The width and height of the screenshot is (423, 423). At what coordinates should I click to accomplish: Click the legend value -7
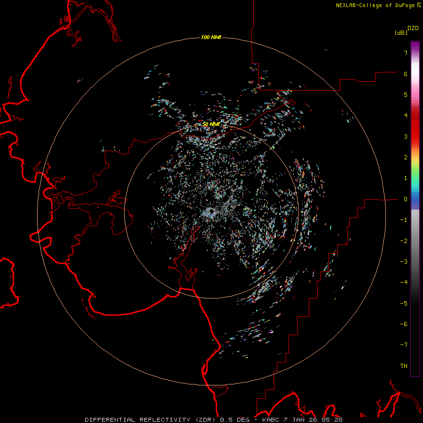click(404, 345)
